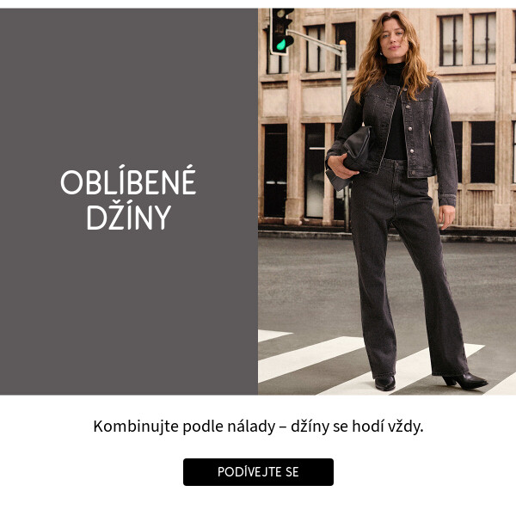The height and width of the screenshot is (516, 516).
Task: Click the wide-leg dark jeans in photo
Action: point(407,270)
